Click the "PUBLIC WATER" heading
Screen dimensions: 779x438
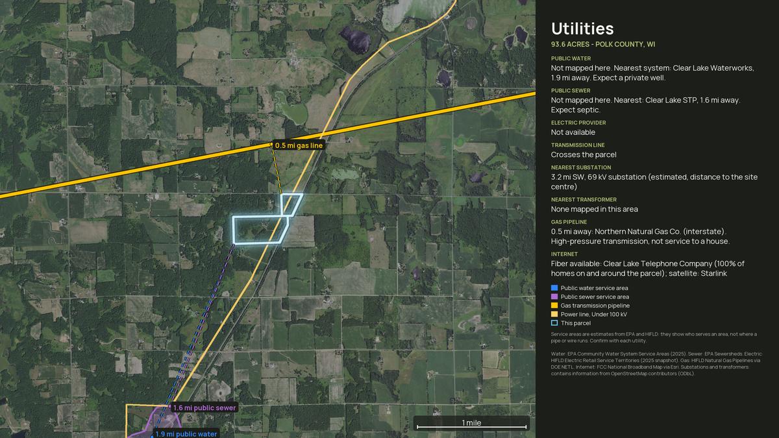[x=571, y=58]
